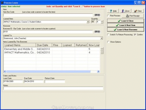Toggle Switch To Return Processing checkbox
The image size is (146, 110).
click(108, 35)
